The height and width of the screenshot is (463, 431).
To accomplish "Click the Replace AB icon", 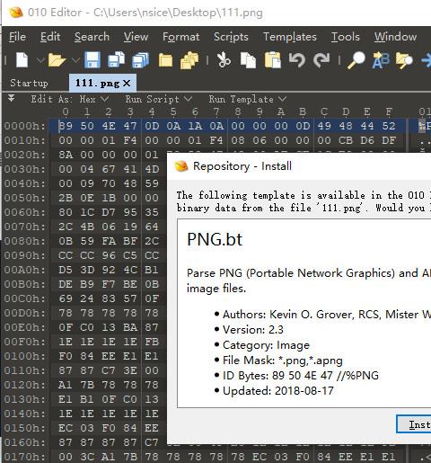I will tap(381, 60).
